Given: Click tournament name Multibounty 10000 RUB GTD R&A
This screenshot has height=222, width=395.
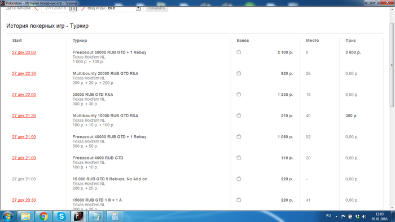Looking at the screenshot, I should click(x=106, y=116).
